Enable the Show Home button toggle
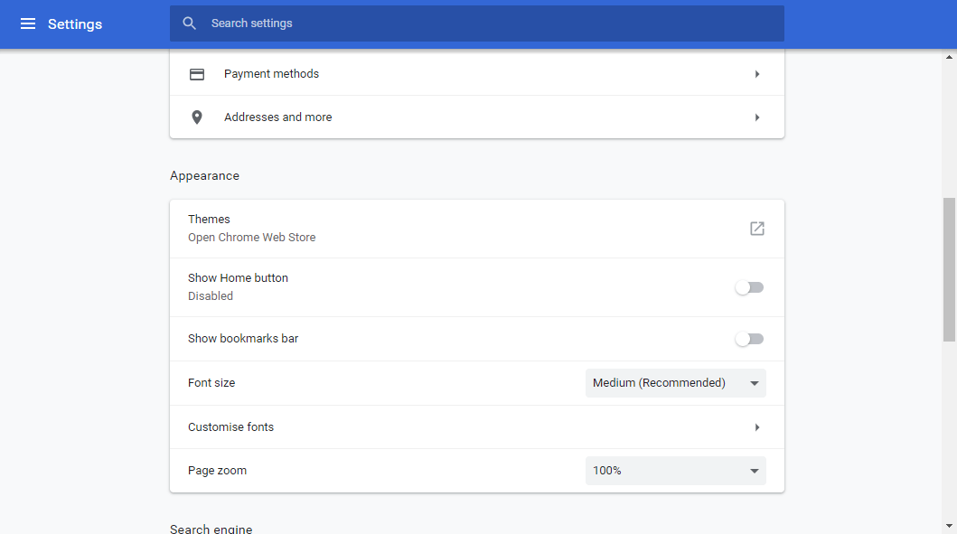957x534 pixels. coord(749,287)
